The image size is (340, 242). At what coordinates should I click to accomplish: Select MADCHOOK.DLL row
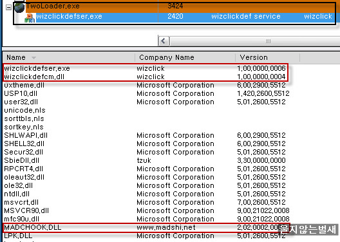click(146, 227)
